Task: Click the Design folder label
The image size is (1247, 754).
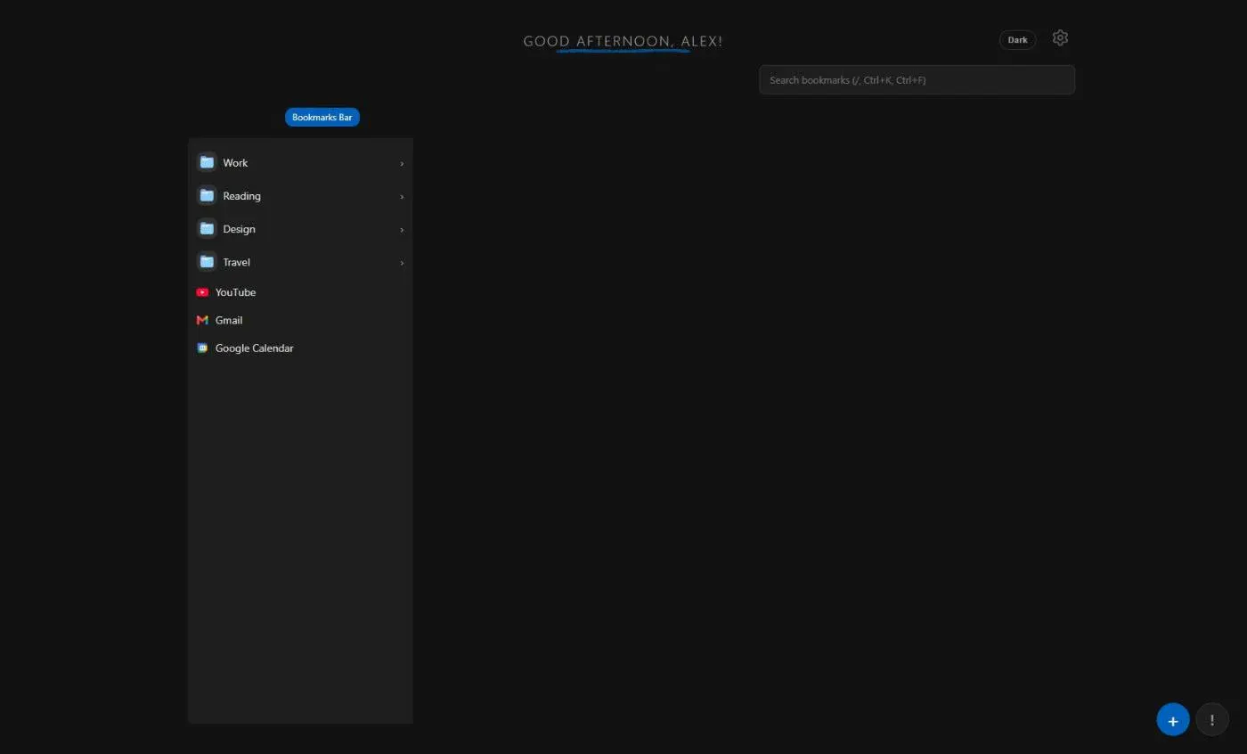Action: point(239,229)
